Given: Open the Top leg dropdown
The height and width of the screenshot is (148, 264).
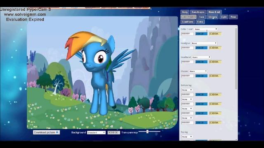Looking at the screenshot, I should pyautogui.click(x=187, y=137).
